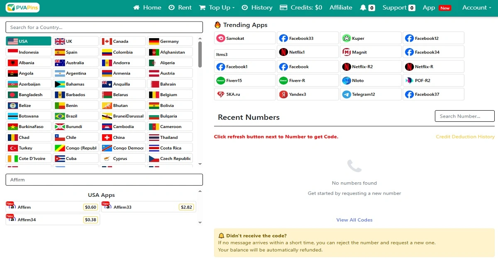The width and height of the screenshot is (498, 261).
Task: Select Indonesia country entry
Action: point(29,52)
